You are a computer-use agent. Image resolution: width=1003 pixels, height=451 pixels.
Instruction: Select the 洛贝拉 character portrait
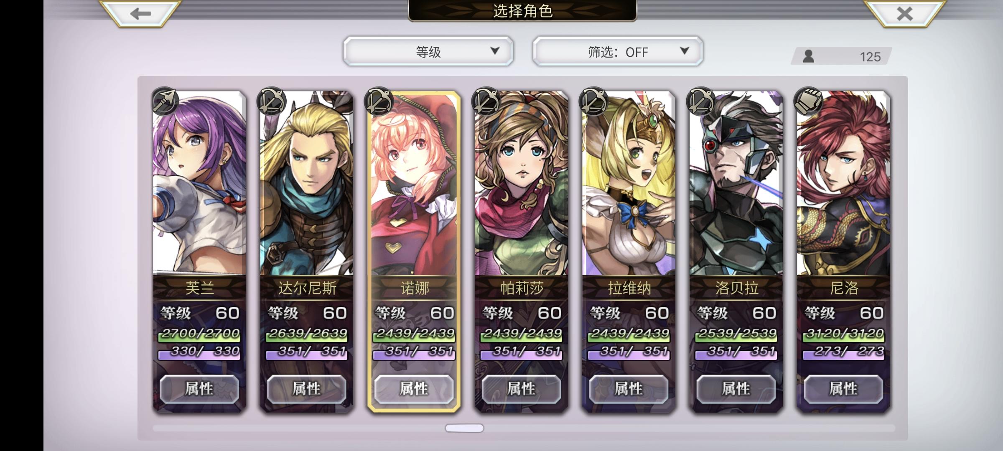point(736,184)
